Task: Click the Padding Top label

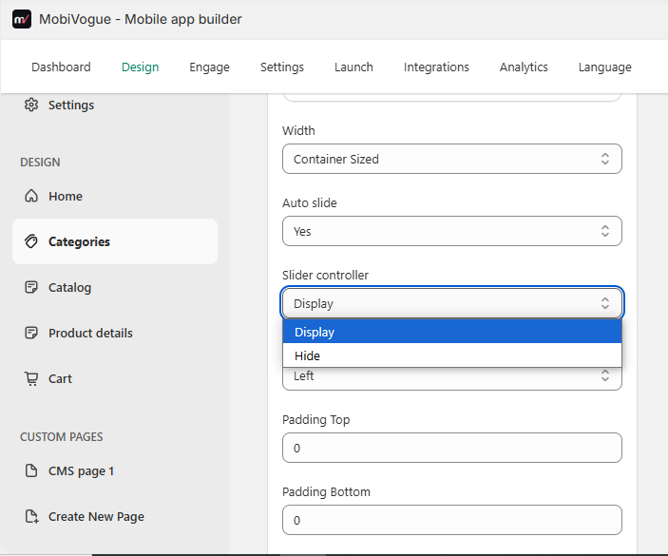Action: [315, 420]
